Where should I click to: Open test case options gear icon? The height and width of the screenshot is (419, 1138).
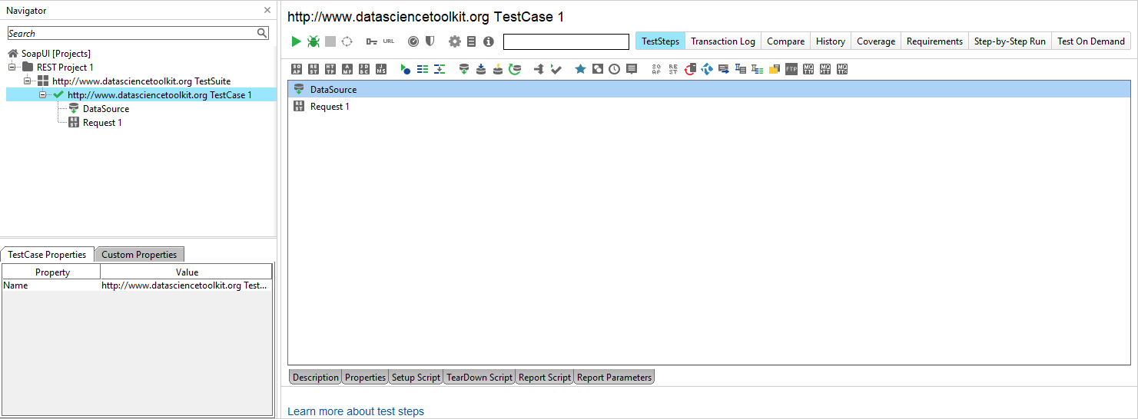455,41
